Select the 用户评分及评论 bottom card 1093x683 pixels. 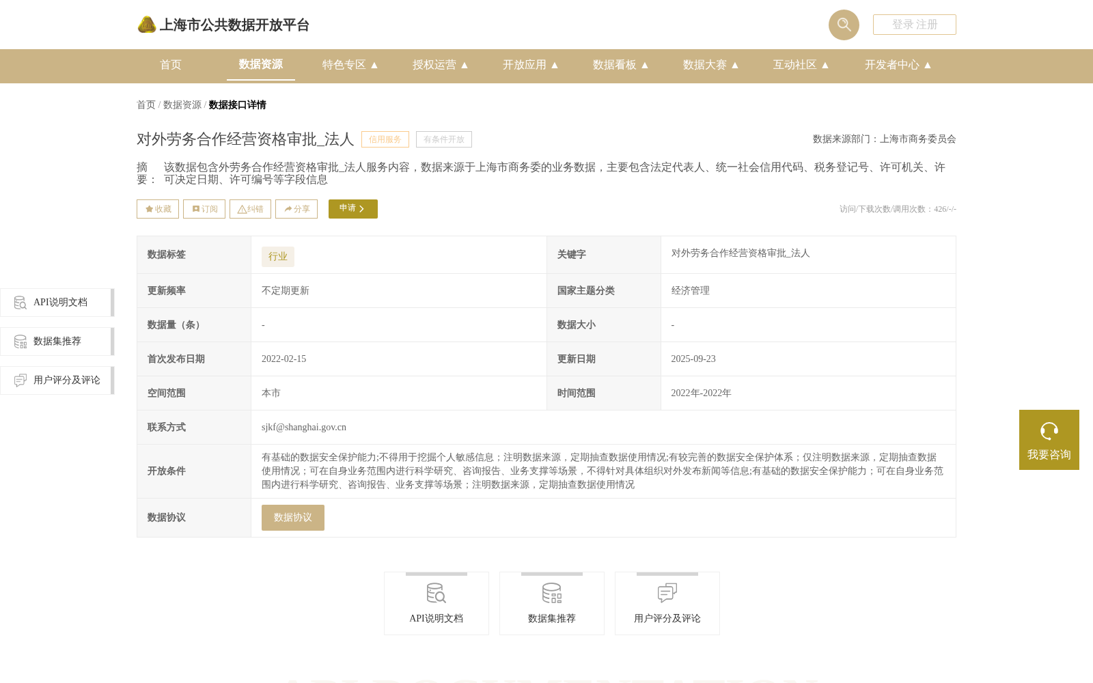point(667,604)
